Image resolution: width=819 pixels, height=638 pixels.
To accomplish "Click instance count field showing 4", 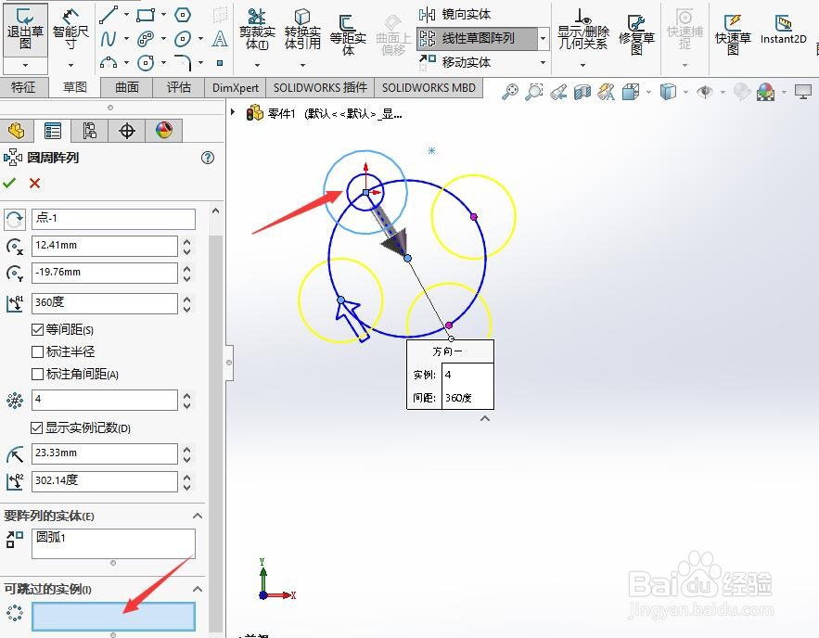I will click(x=105, y=400).
